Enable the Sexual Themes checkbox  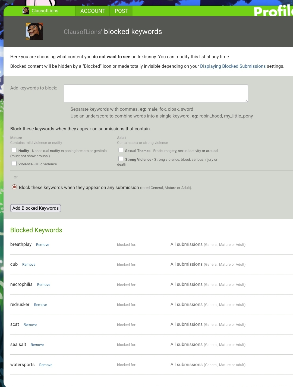[x=121, y=150]
